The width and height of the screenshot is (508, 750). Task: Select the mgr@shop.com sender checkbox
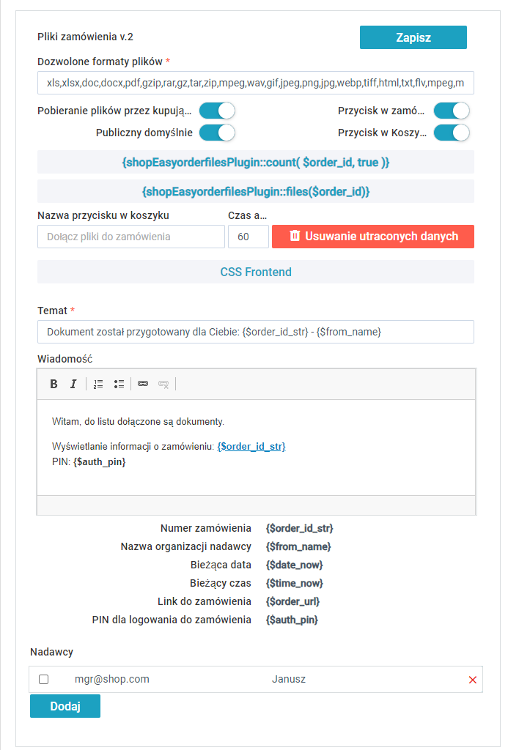point(44,680)
